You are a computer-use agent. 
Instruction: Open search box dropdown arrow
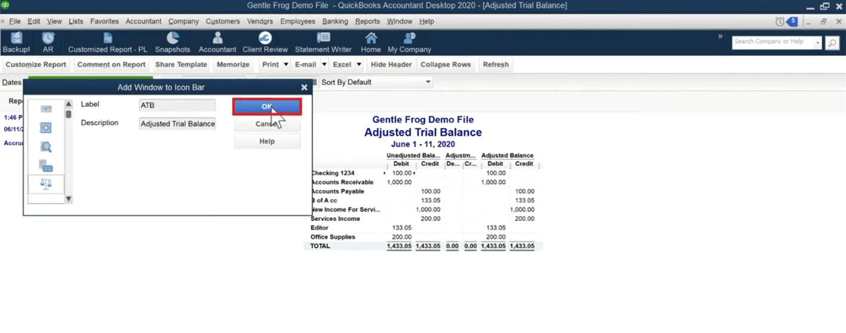click(818, 42)
